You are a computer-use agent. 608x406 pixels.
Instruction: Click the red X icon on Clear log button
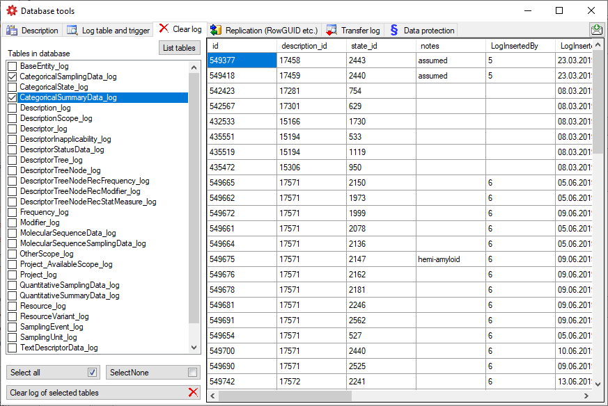[x=193, y=393]
